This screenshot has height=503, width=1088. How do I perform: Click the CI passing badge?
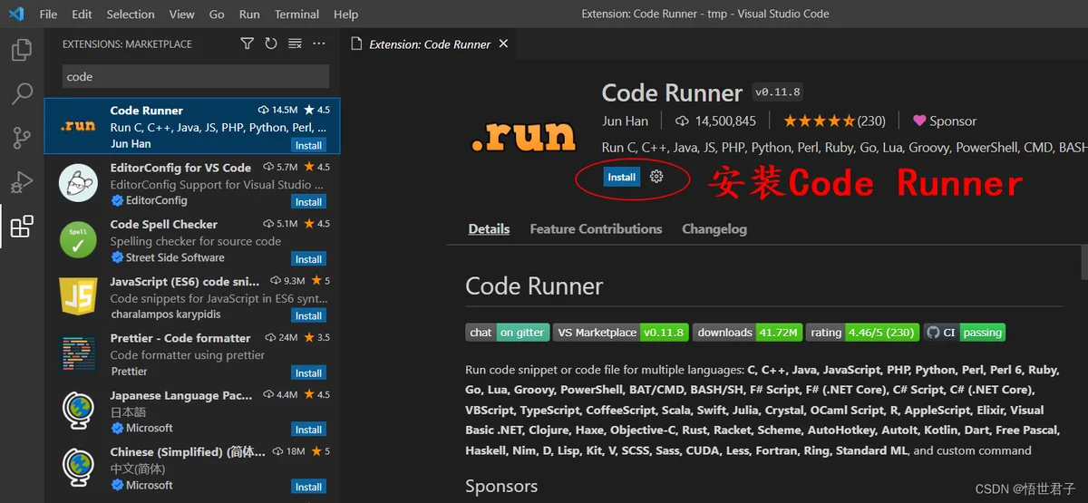(x=964, y=333)
